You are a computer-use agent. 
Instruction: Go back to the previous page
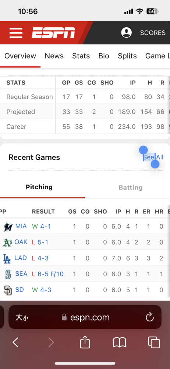click(x=15, y=342)
